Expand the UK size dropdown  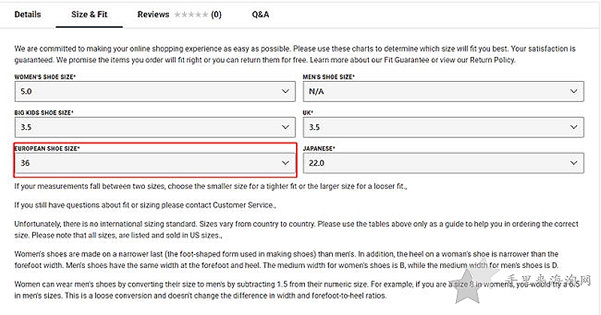(x=443, y=127)
